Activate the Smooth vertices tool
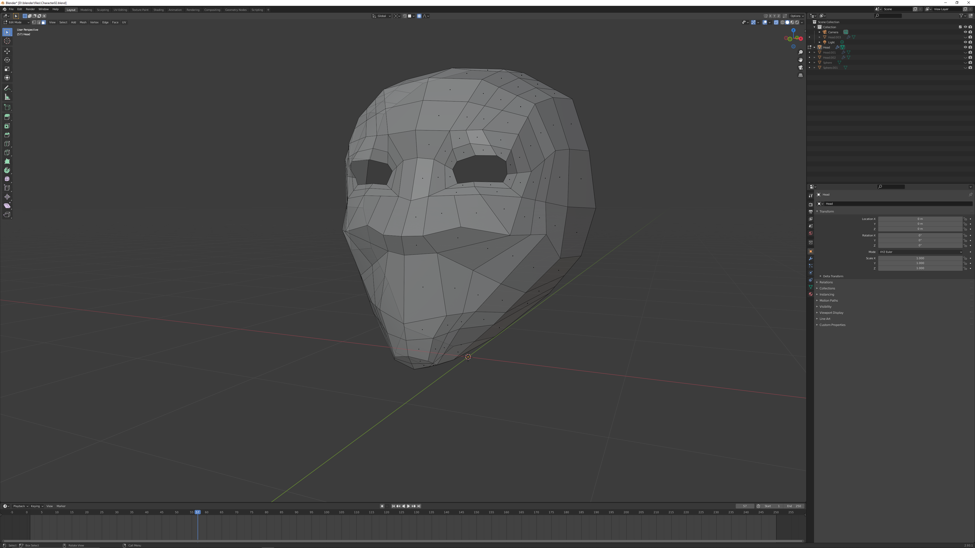 point(7,179)
